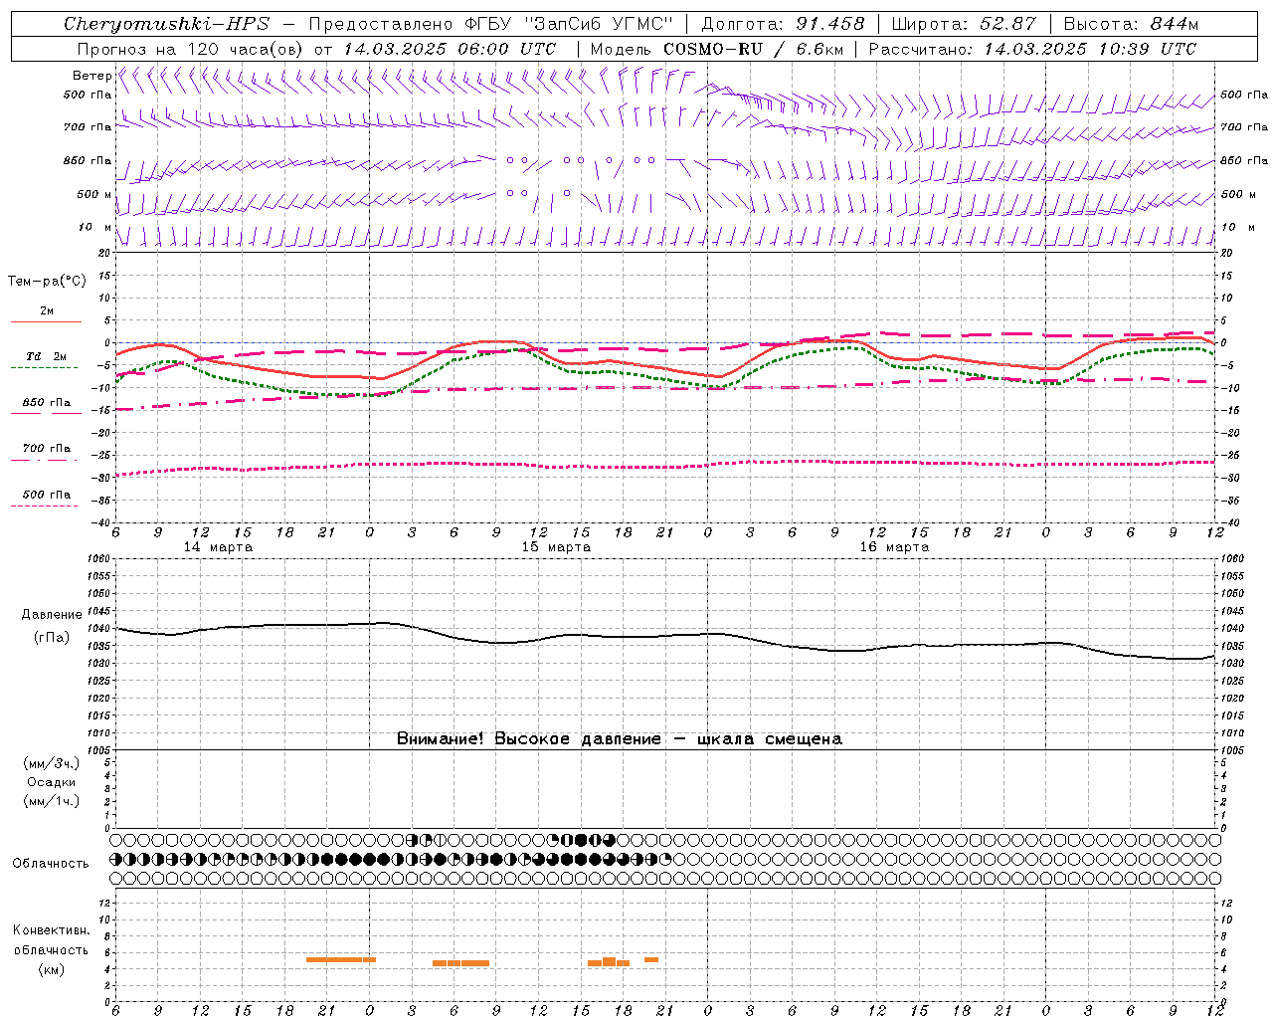Click the 'Тем-ра(°C)' temperature panel label

[x=47, y=282]
